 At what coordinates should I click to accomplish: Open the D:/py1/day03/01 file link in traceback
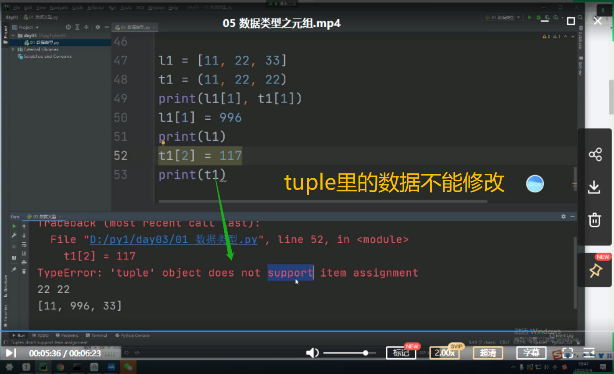pyautogui.click(x=173, y=240)
